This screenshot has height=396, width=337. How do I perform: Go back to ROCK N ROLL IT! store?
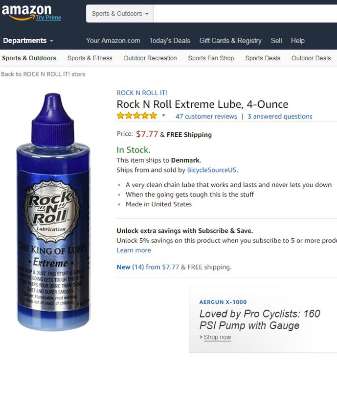coord(43,74)
